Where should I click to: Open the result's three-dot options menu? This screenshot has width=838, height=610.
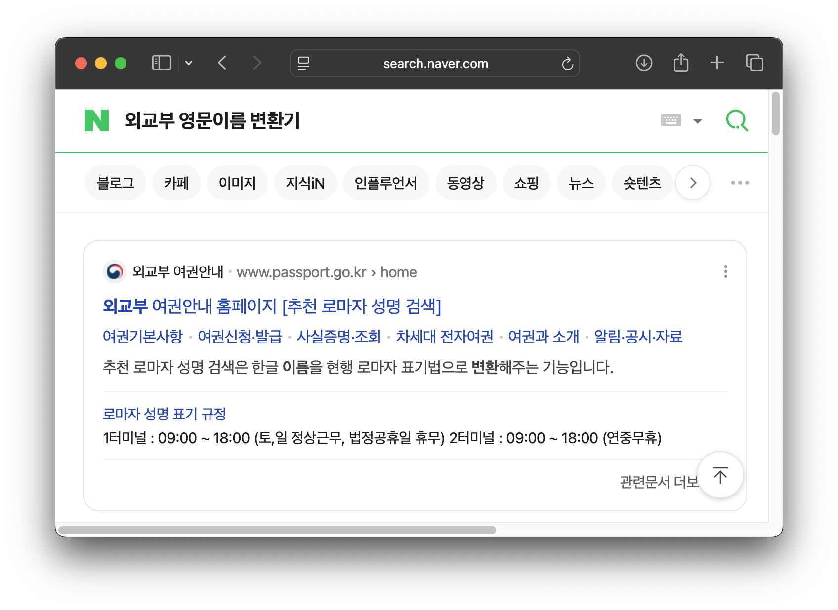pos(725,271)
